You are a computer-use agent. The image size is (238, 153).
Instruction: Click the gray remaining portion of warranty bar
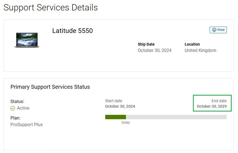coord(176,117)
